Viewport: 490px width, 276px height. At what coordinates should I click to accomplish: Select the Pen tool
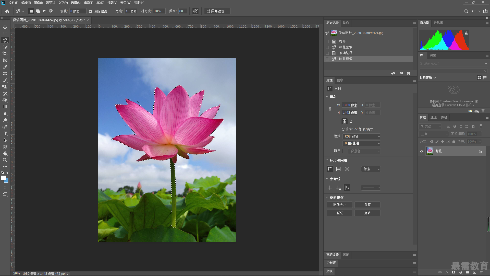(x=5, y=127)
